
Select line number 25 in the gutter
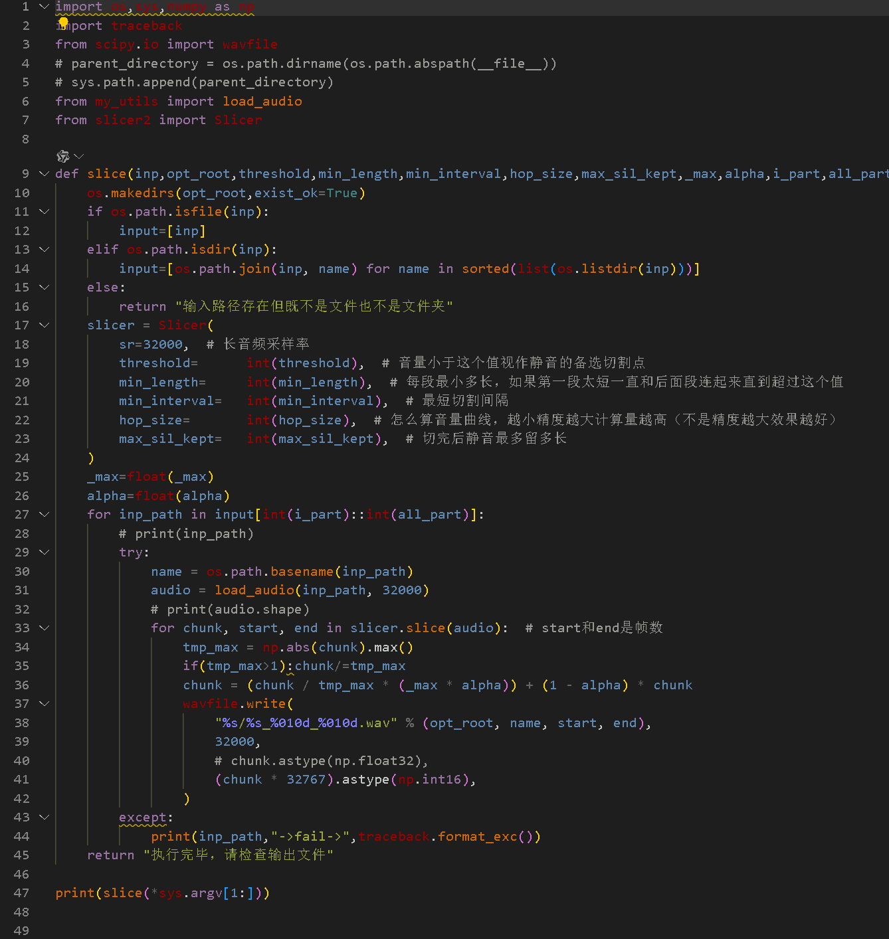click(x=22, y=476)
